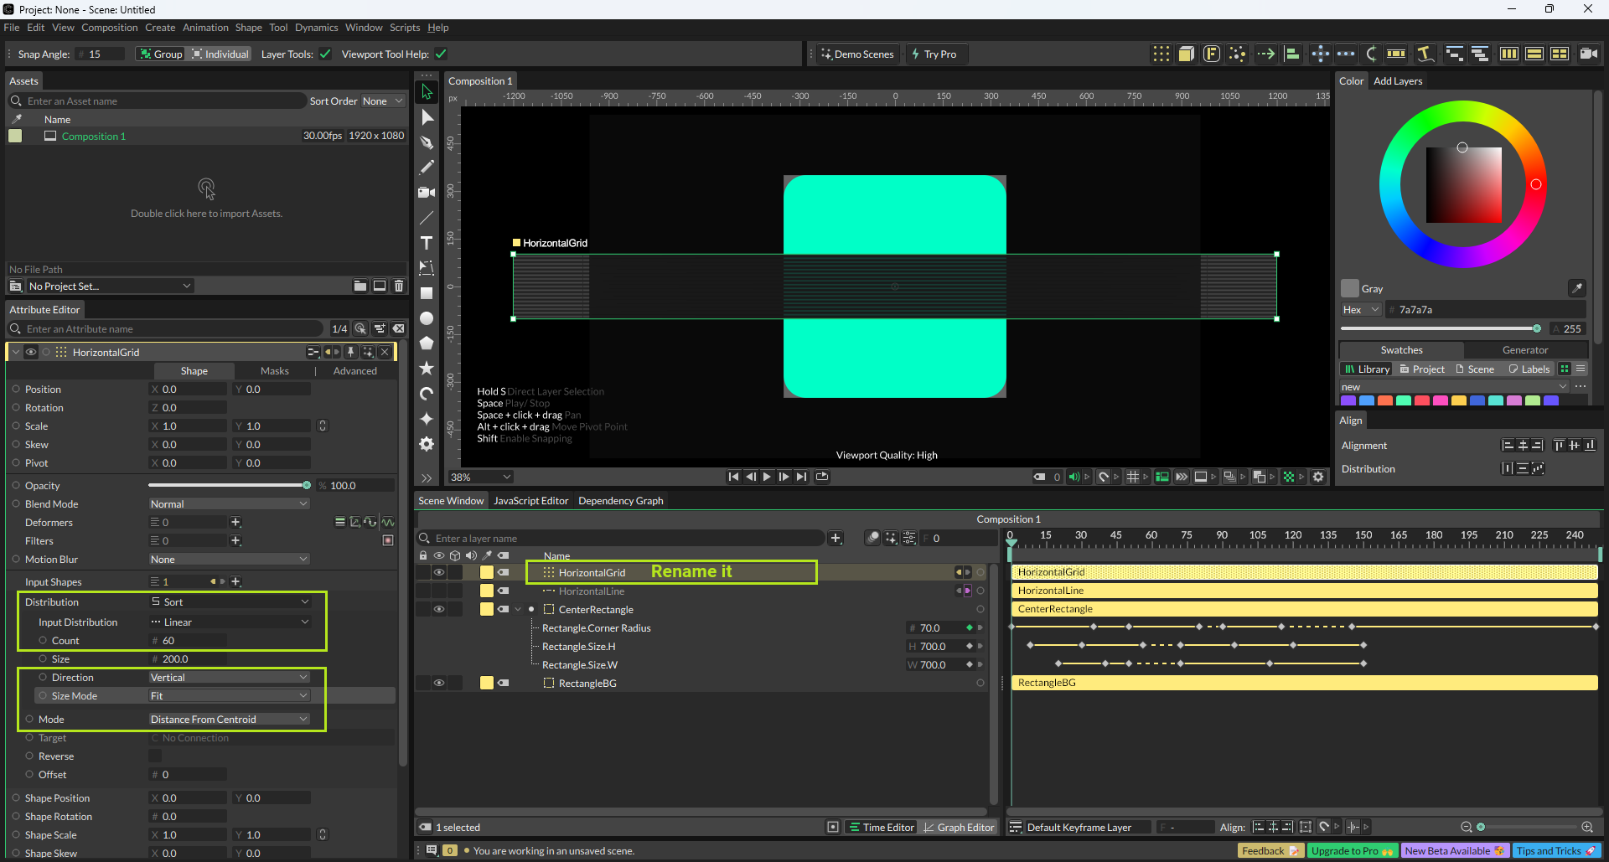This screenshot has height=862, width=1609.
Task: Choose the Star shape tool
Action: pos(427,369)
